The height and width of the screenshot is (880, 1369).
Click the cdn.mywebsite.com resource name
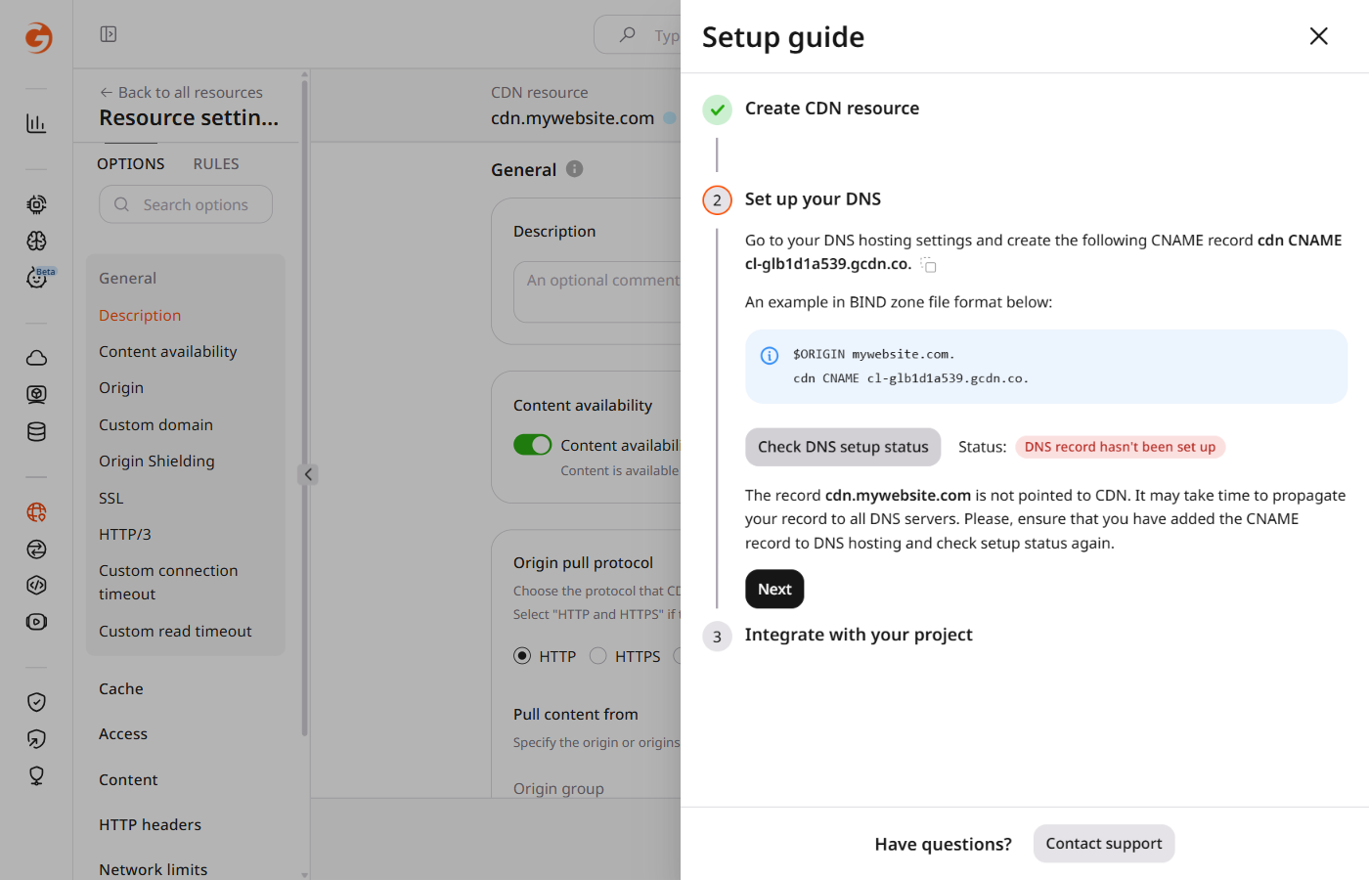572,117
